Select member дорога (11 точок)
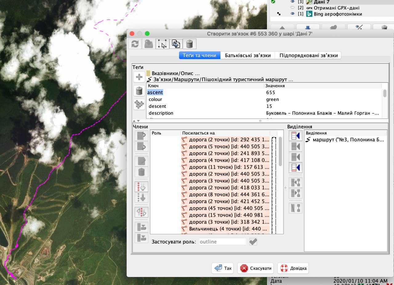The width and height of the screenshot is (394, 285). pyautogui.click(x=225, y=167)
